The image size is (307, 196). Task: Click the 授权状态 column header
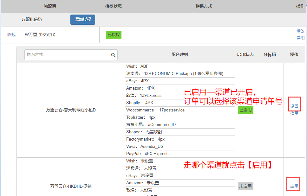click(x=113, y=6)
